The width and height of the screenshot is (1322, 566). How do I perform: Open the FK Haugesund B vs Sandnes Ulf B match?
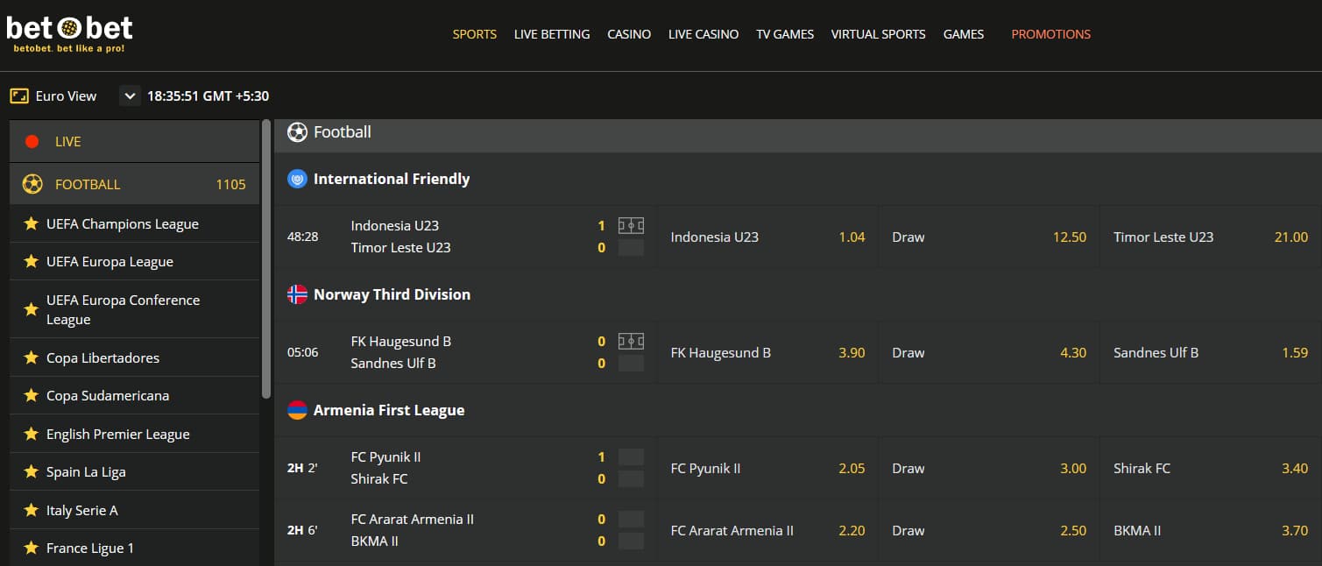(400, 352)
